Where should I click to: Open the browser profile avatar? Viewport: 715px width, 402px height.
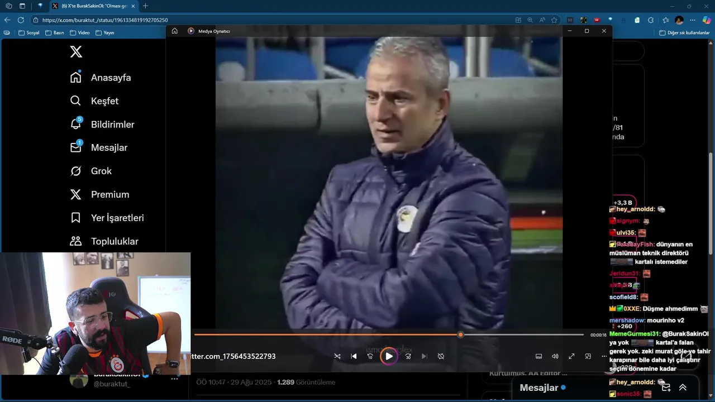point(679,20)
